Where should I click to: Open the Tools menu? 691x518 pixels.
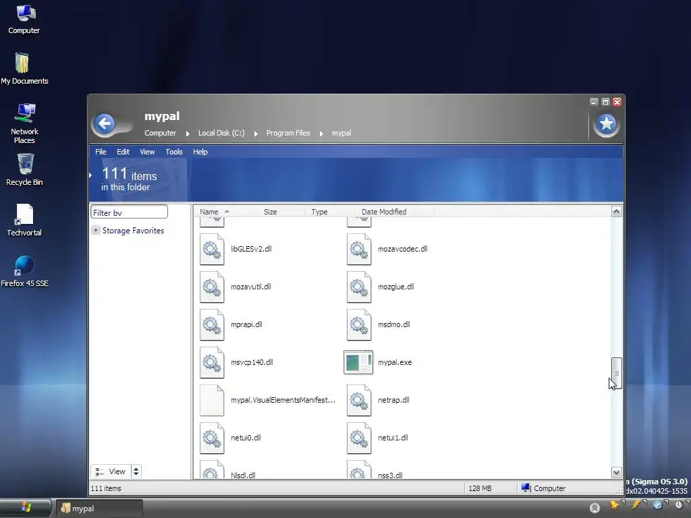[x=174, y=152]
